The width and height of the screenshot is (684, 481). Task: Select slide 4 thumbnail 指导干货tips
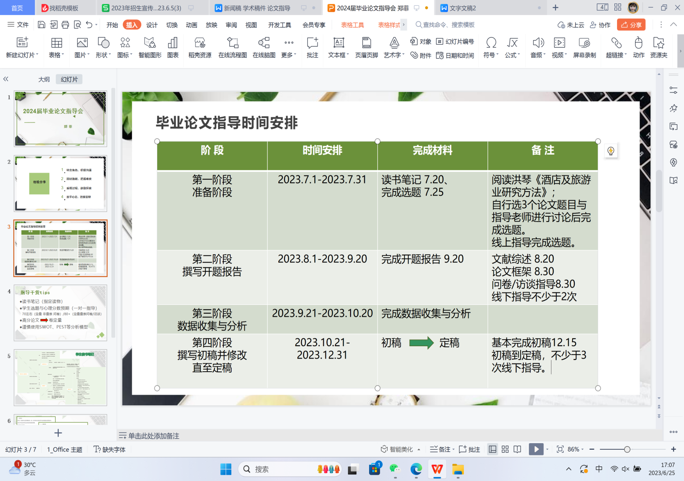coord(60,313)
